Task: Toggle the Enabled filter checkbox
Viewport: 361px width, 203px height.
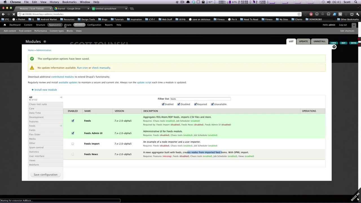Action: [x=163, y=104]
